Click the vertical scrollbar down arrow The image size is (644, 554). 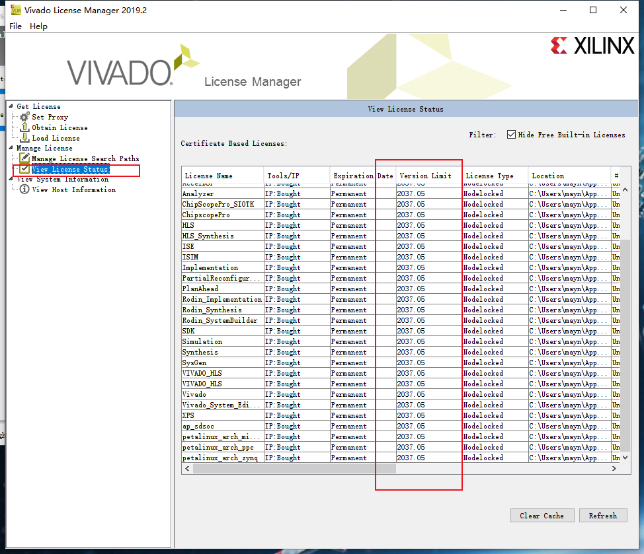(625, 457)
